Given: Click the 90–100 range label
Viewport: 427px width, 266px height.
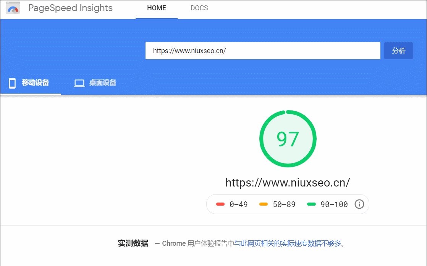Looking at the screenshot, I should coord(334,204).
